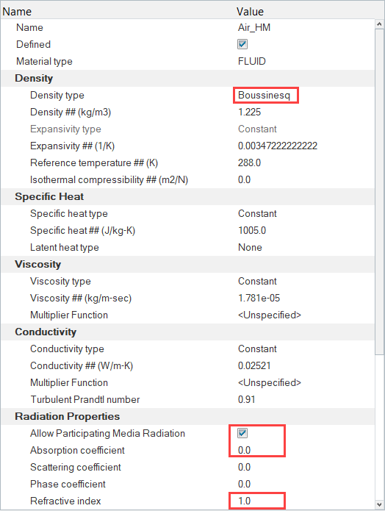Screen dimensions: 385x511
Task: Open Viscosity type Constant dropdown
Action: pos(257,281)
